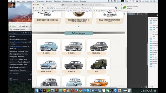166x93 pixels.
Task: Open Sublime Text from the Dock
Action: (57, 90)
